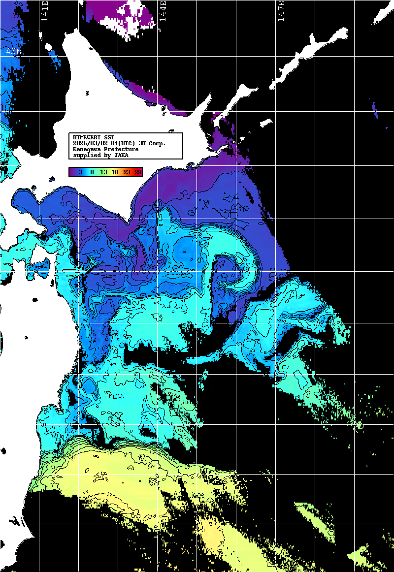The width and height of the screenshot is (394, 572).
Task: Click the '3H Comp.' text in the info box
Action: pos(152,143)
